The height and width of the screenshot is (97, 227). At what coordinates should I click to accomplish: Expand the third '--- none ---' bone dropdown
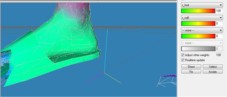point(202,30)
